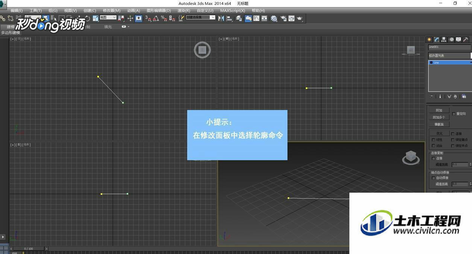Open 视图(V) menu

[70, 11]
